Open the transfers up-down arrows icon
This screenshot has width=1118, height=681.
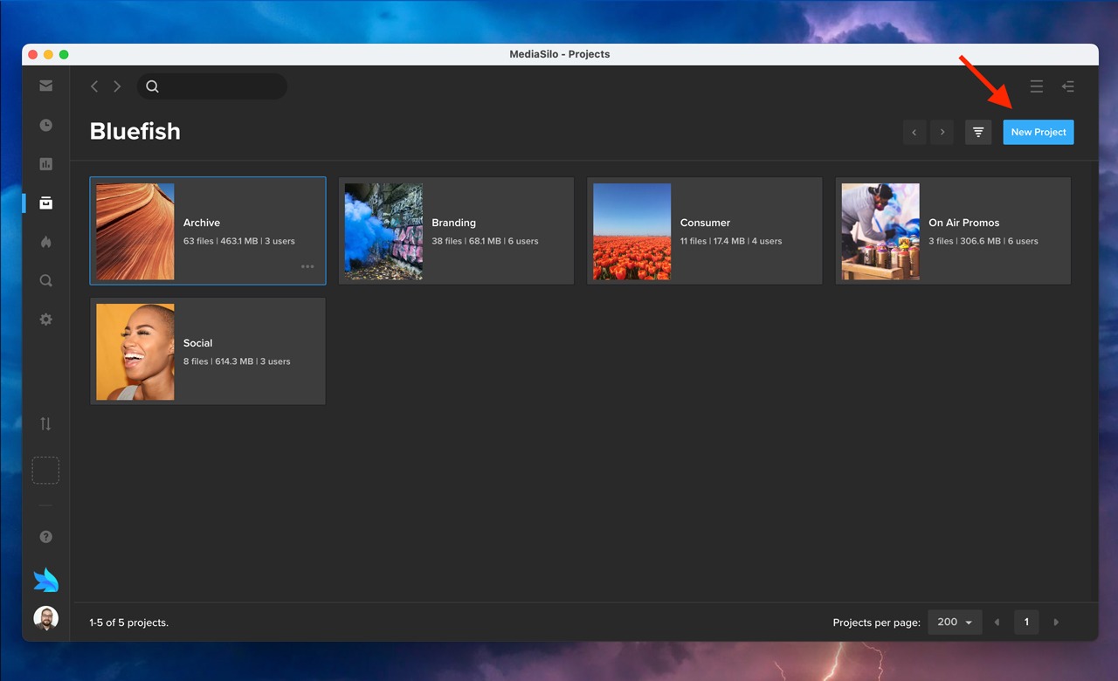pos(45,424)
